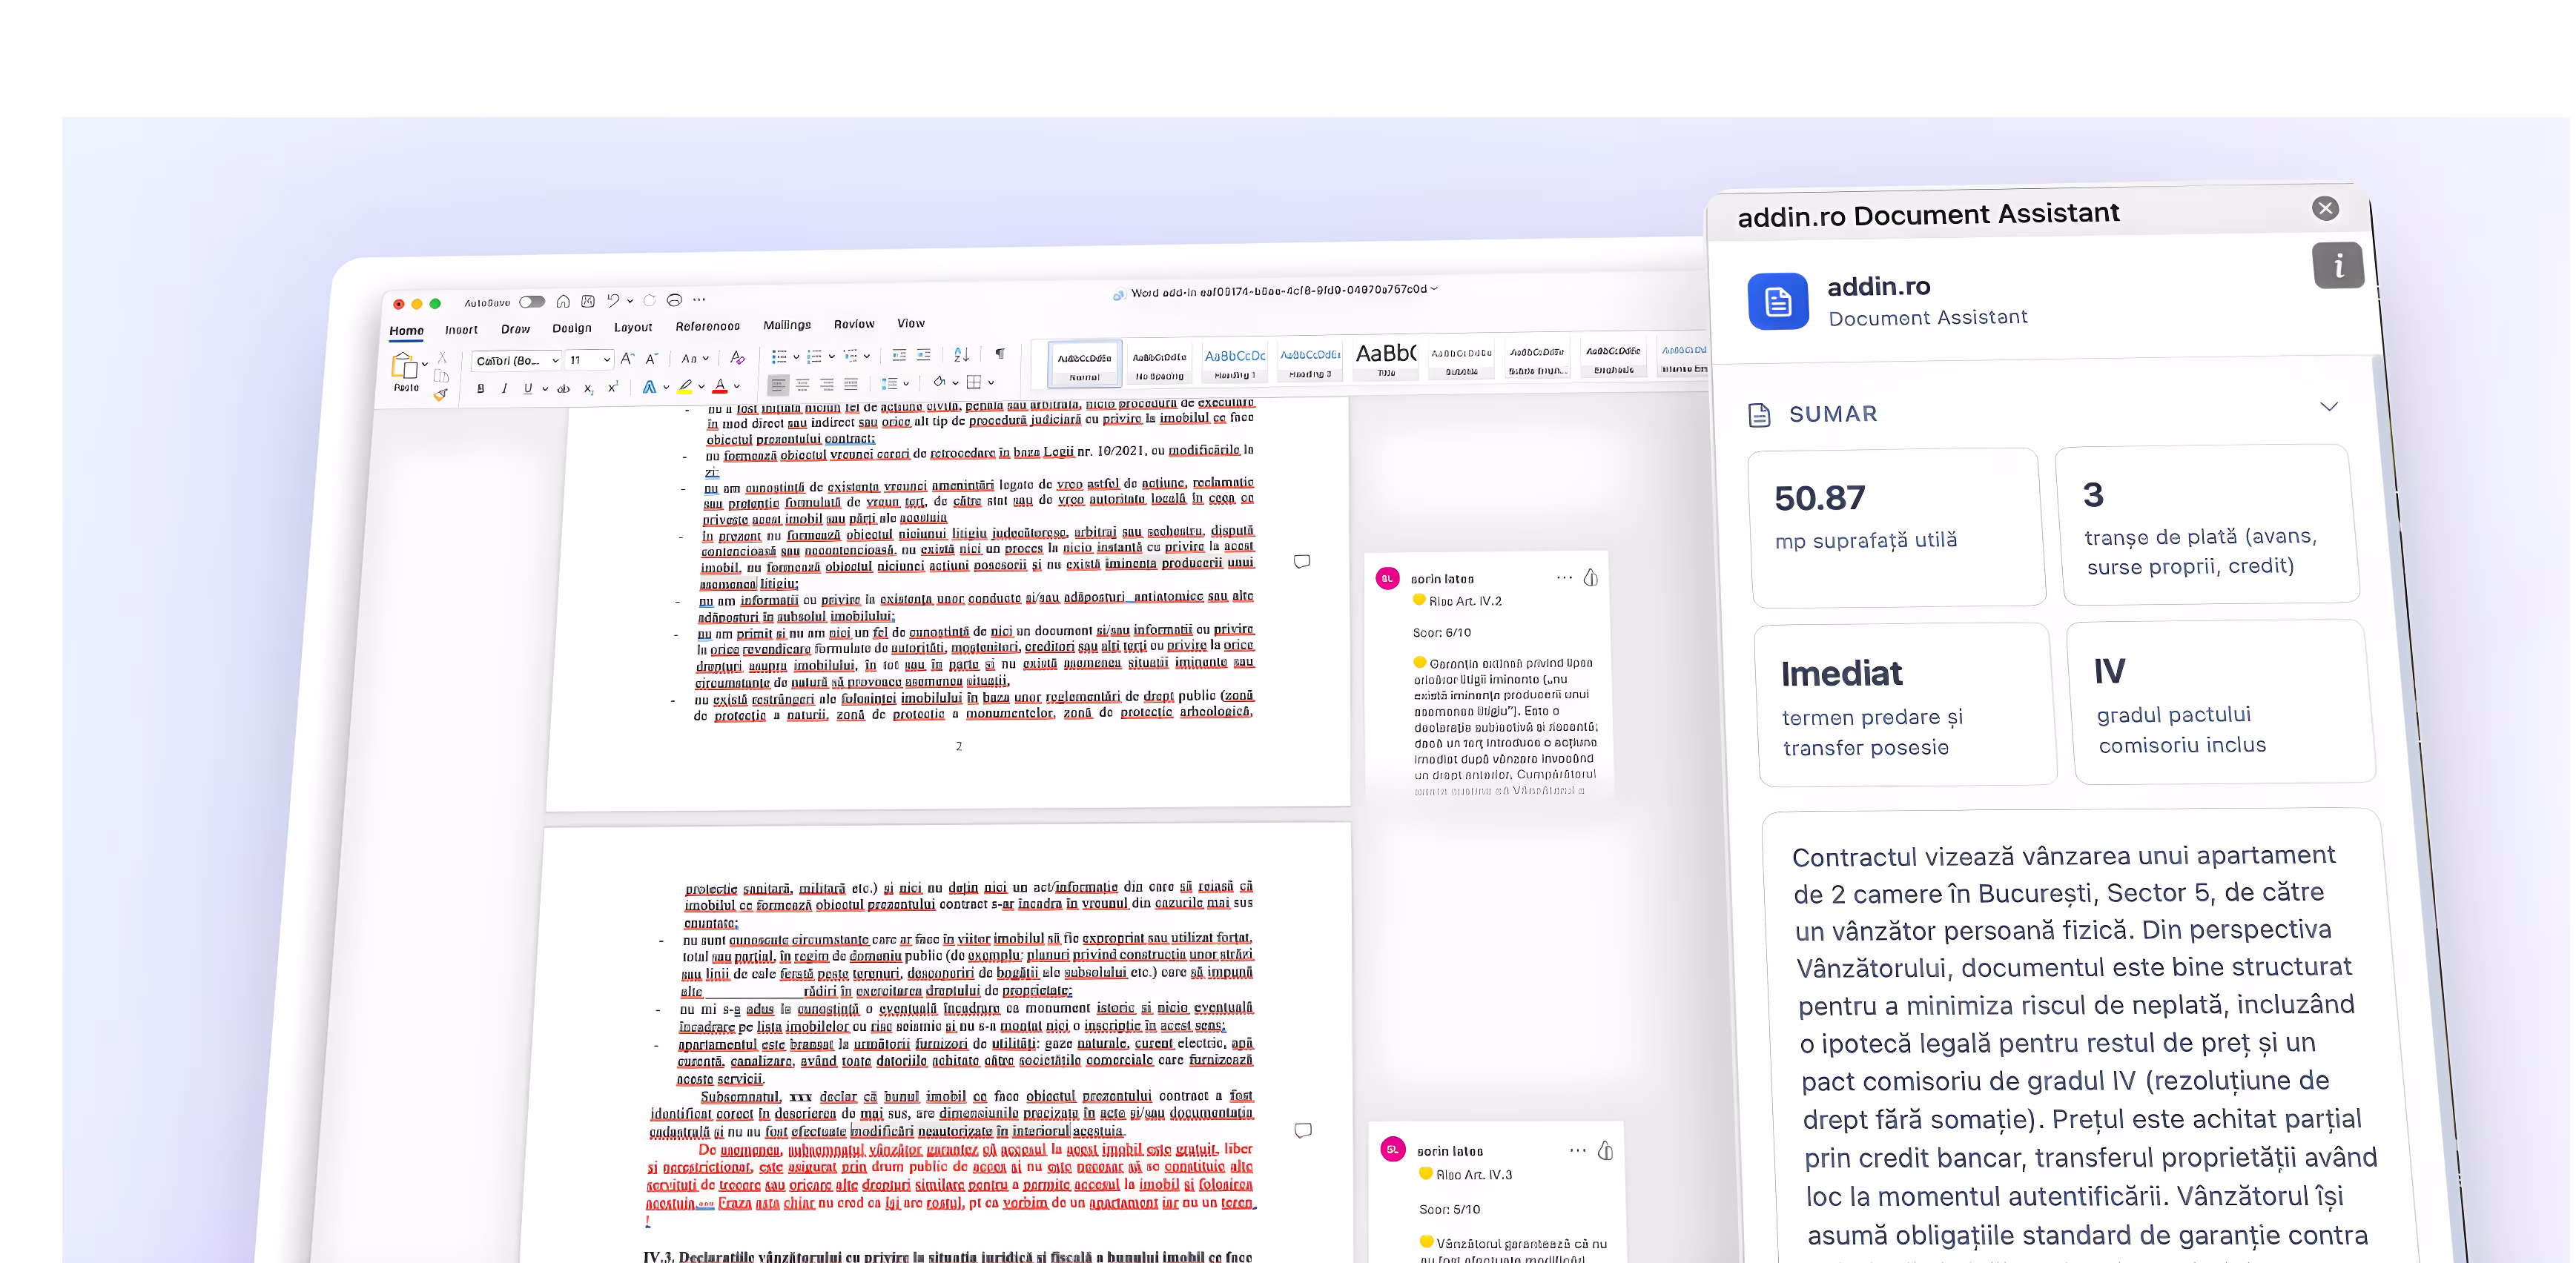Click the Borders grid icon

click(x=974, y=382)
